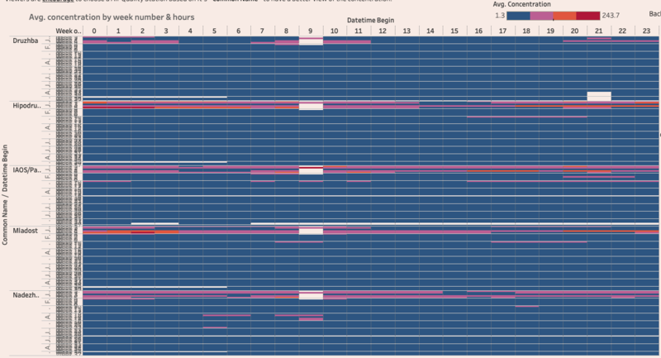Click hour 2 column header
The image size is (661, 358).
pos(142,31)
